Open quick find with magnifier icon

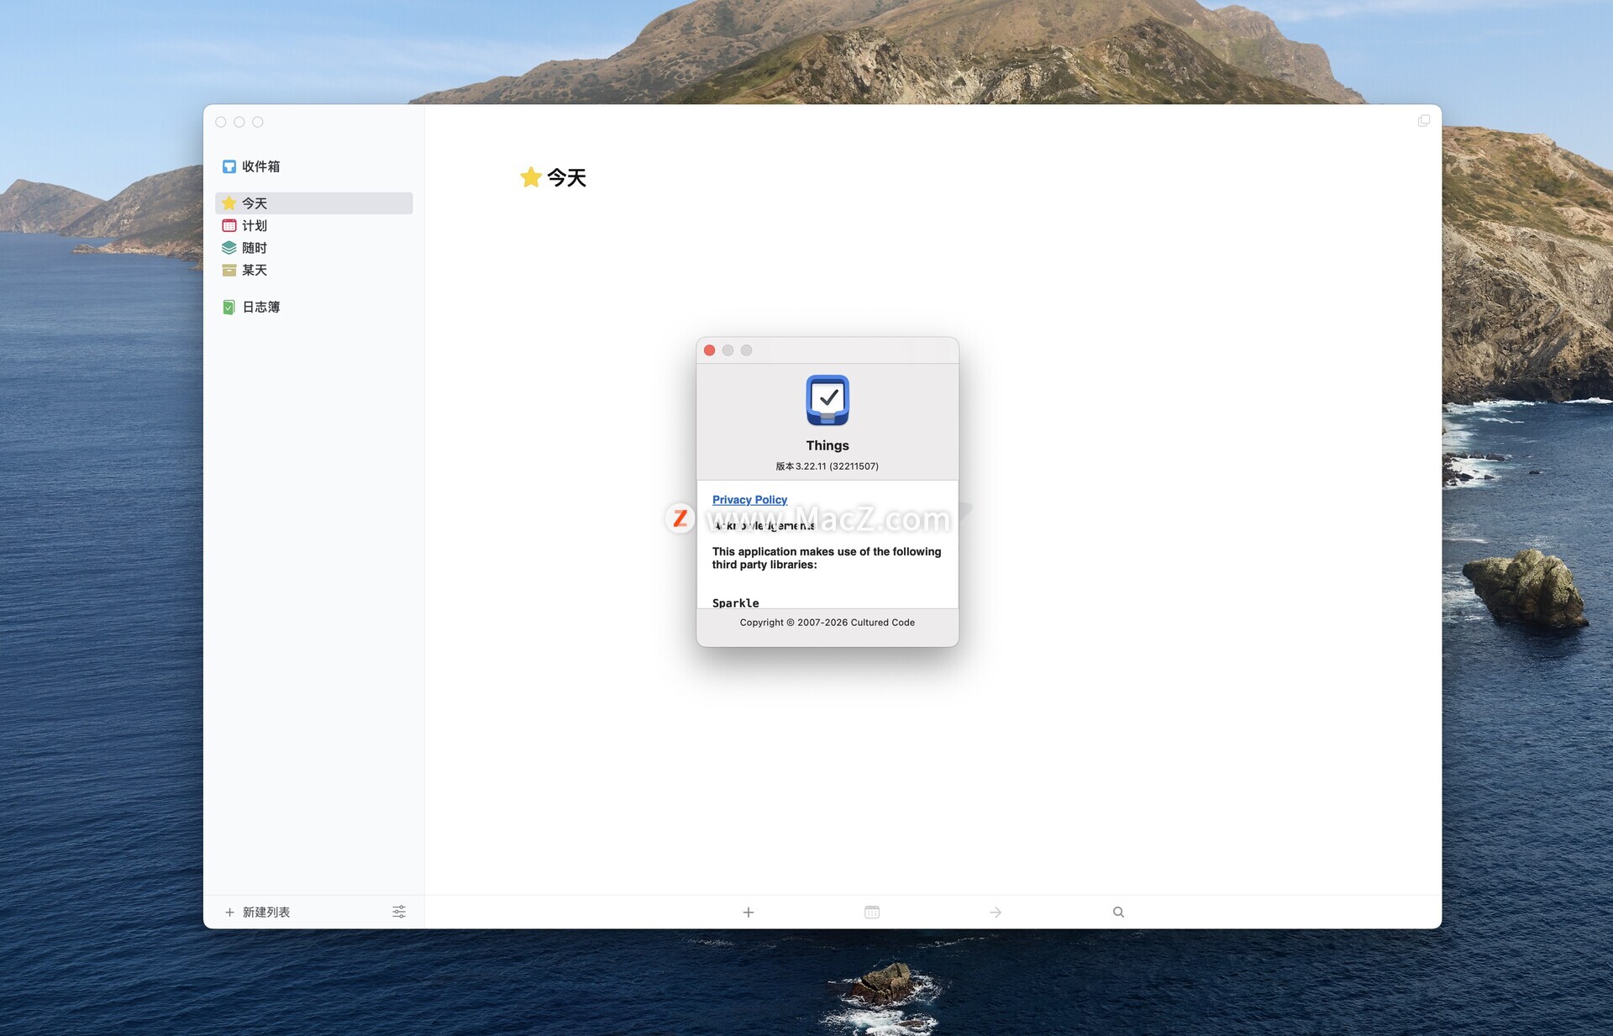click(1118, 912)
